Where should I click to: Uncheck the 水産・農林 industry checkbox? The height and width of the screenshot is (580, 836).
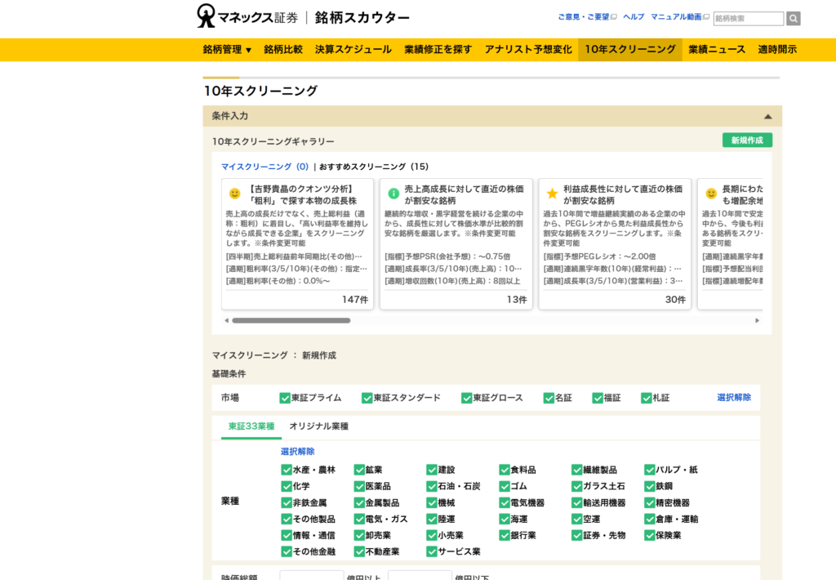tap(287, 470)
